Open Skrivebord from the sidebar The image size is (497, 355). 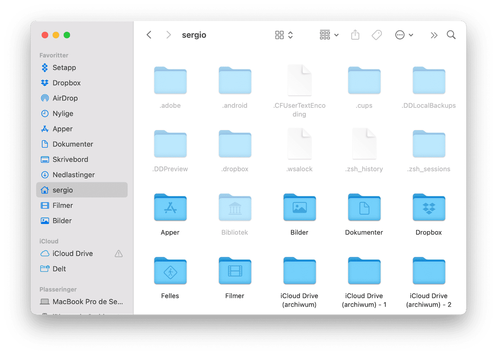coord(82,160)
